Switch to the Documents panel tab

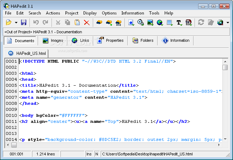tap(20, 41)
